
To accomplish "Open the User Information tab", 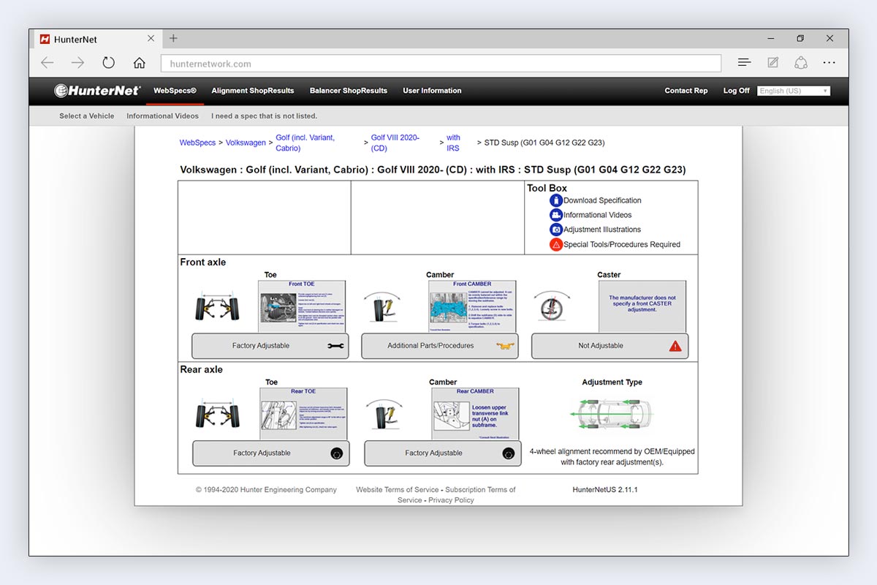I will (432, 91).
